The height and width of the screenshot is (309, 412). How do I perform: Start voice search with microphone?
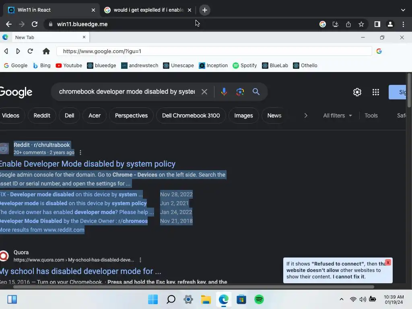[224, 92]
